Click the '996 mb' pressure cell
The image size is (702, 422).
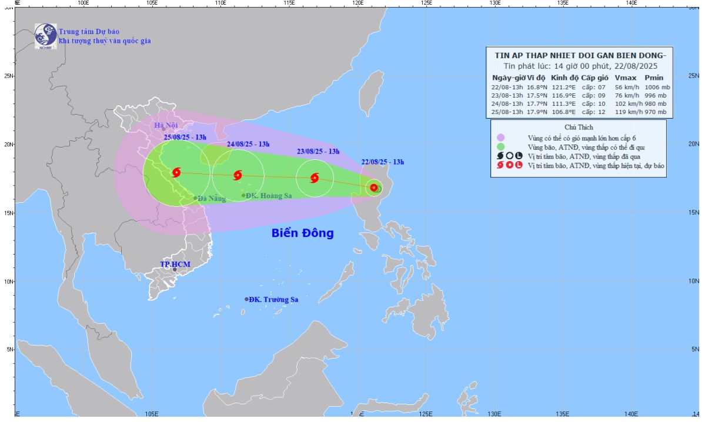pyautogui.click(x=656, y=95)
